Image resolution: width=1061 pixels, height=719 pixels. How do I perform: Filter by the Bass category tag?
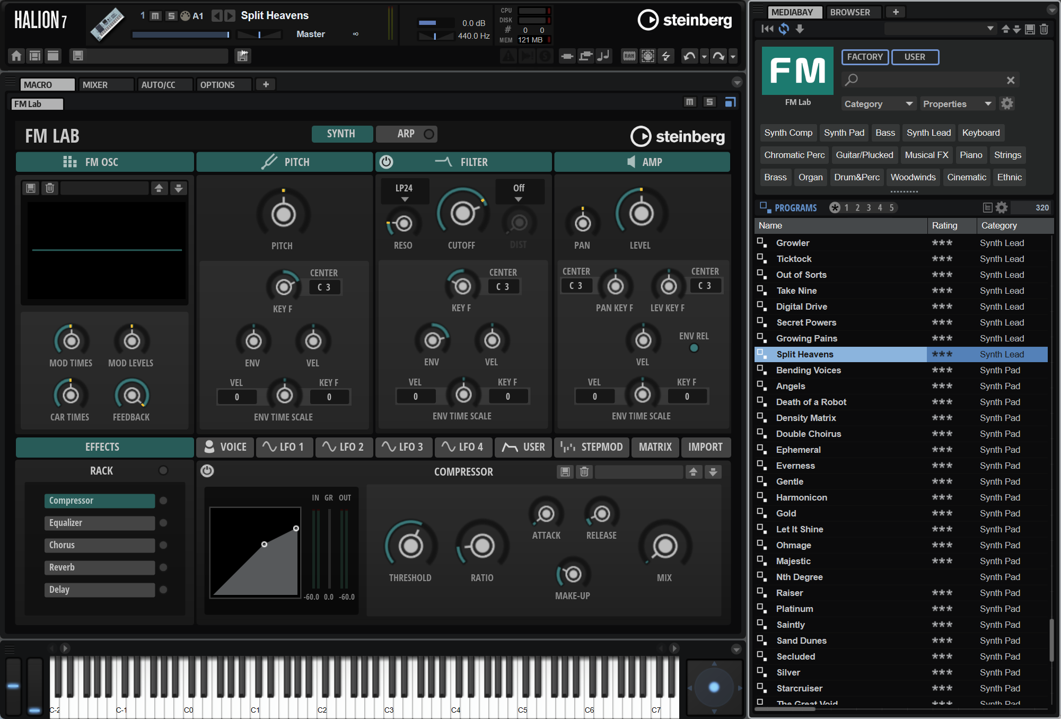[885, 133]
